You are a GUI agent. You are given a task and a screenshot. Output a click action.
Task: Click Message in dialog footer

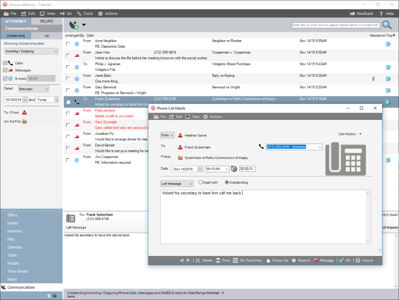(323, 260)
